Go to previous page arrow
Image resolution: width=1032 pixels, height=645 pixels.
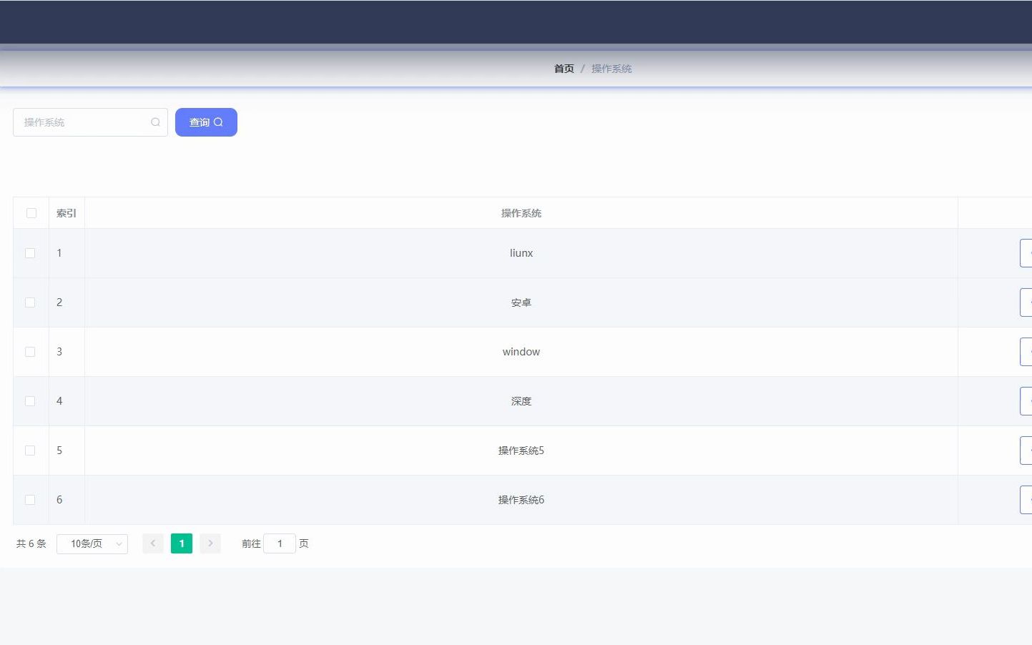(153, 543)
